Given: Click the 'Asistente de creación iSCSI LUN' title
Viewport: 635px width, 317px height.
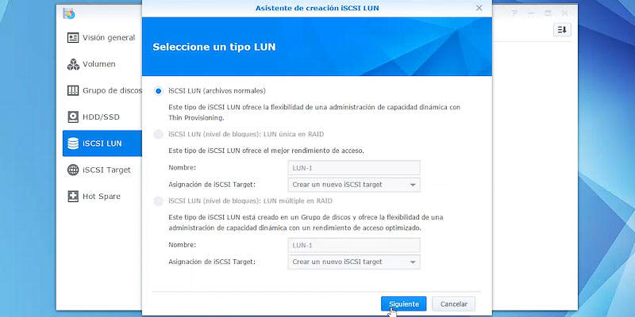Looking at the screenshot, I should coord(317,8).
